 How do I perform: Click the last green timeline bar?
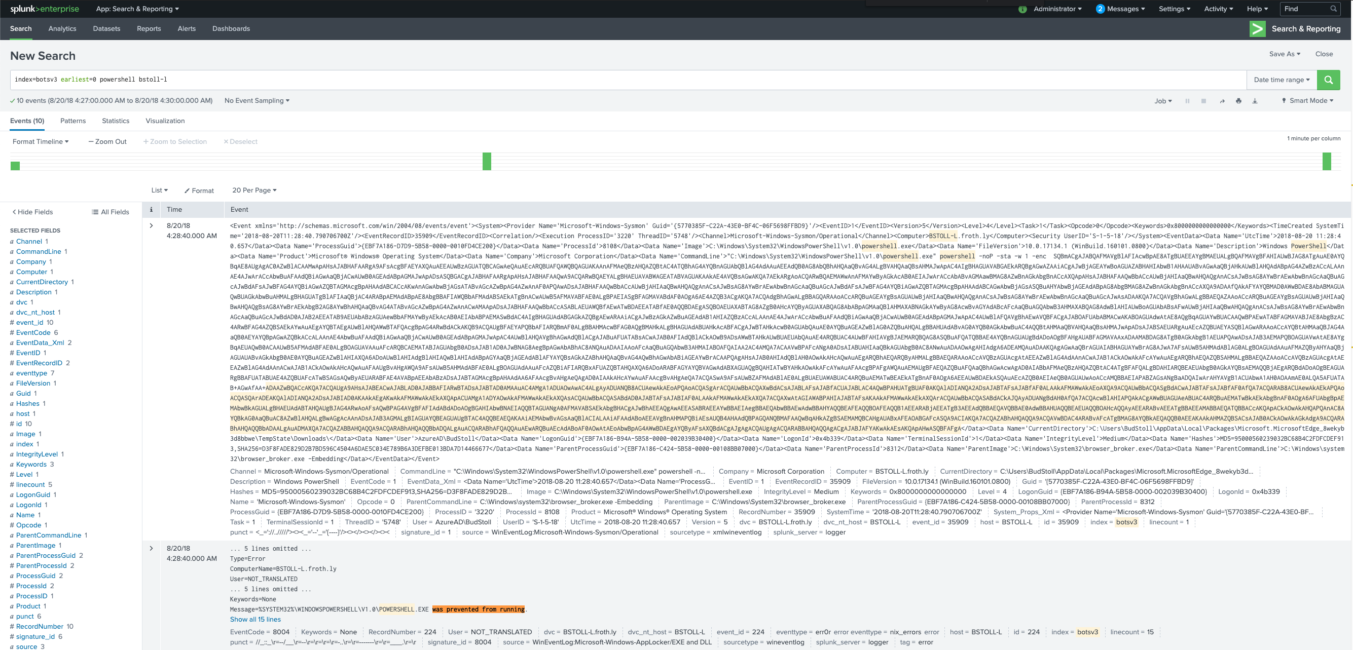click(1327, 161)
